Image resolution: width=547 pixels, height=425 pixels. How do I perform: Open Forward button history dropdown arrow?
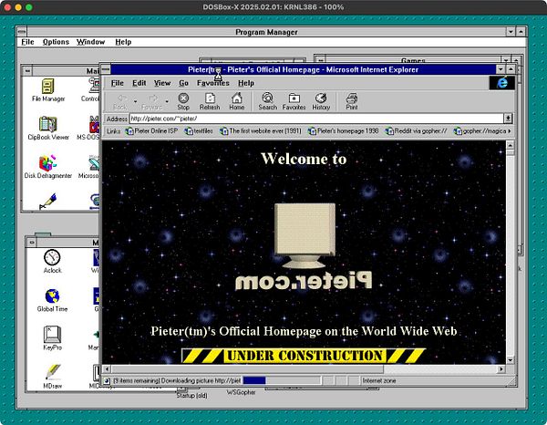pos(167,101)
